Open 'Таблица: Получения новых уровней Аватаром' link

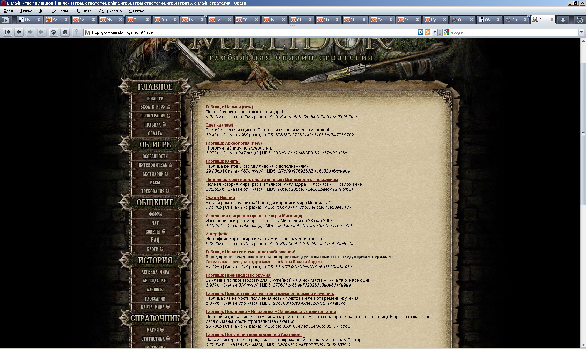click(254, 335)
